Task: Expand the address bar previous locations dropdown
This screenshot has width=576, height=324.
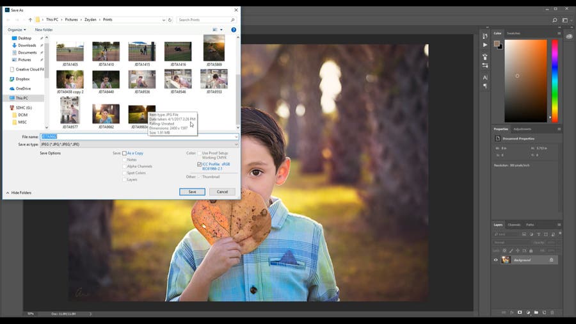Action: click(164, 20)
